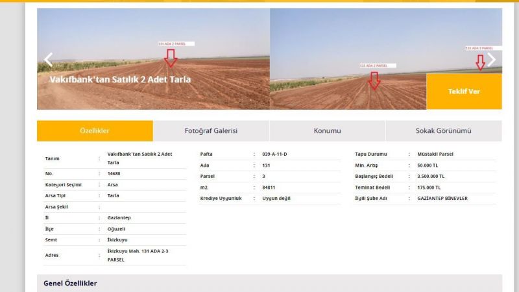Image resolution: width=519 pixels, height=292 pixels.
Task: Click the 131 ADA 2 PARSEL label in left photo
Action: coord(176,44)
